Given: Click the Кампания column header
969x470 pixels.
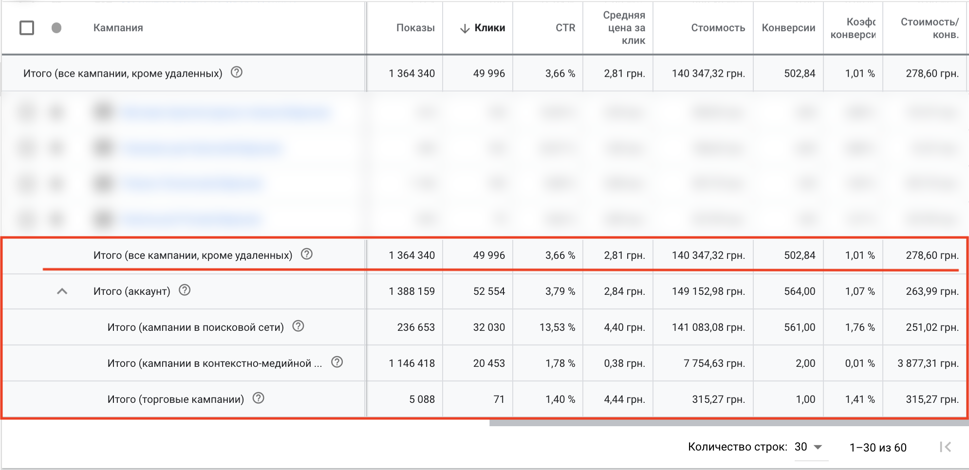Looking at the screenshot, I should [118, 28].
